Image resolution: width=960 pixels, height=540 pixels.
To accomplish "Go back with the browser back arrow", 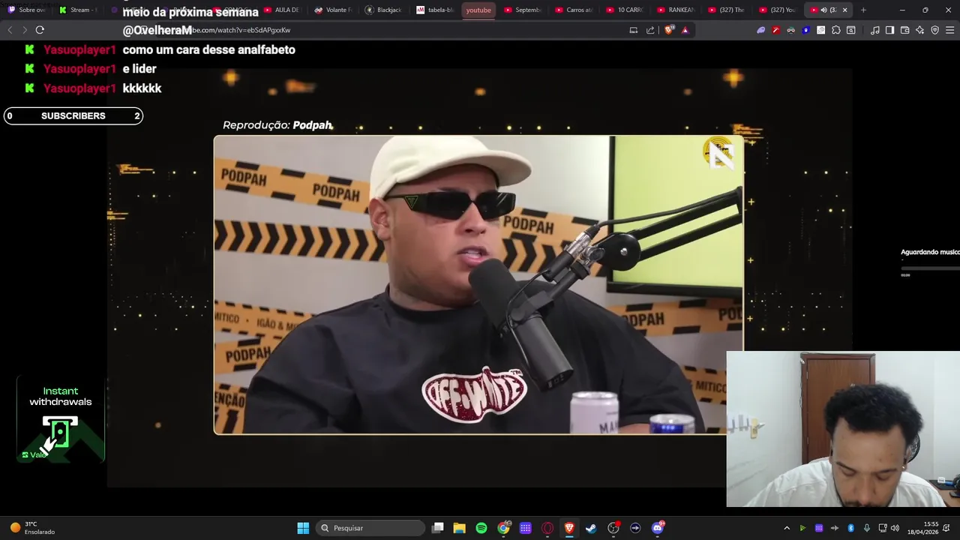I will pyautogui.click(x=10, y=30).
